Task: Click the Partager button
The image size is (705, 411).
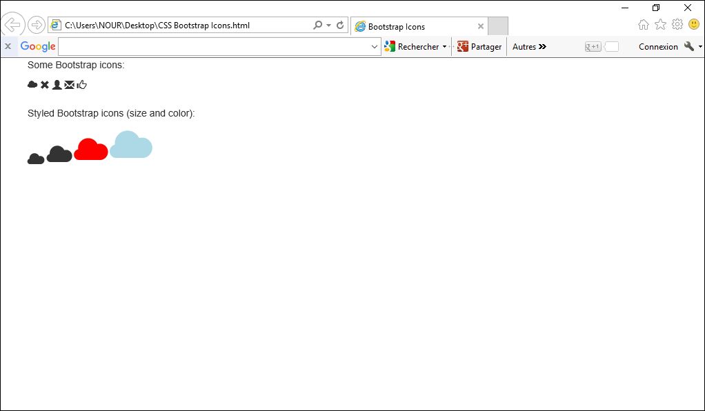Action: point(479,47)
